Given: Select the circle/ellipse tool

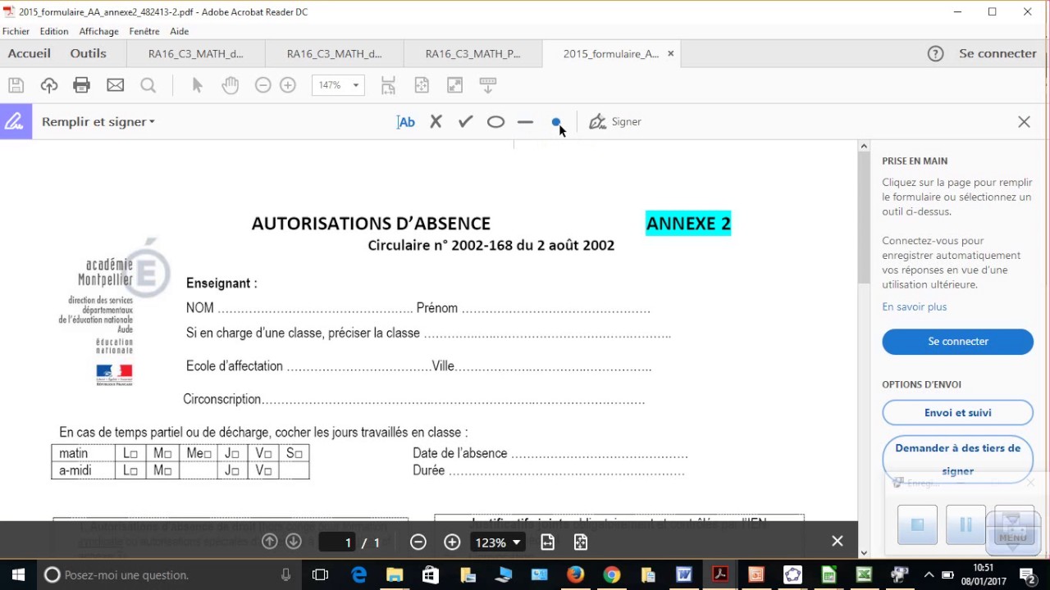Looking at the screenshot, I should click(x=495, y=122).
